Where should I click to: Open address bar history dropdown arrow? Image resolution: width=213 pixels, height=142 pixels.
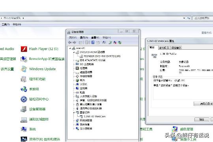(x=184, y=18)
